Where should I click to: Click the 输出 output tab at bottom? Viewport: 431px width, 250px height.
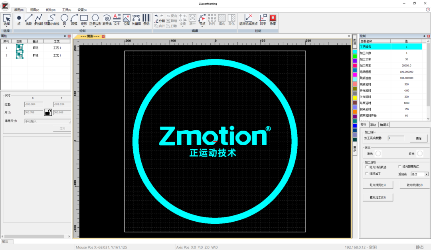pos(5,242)
